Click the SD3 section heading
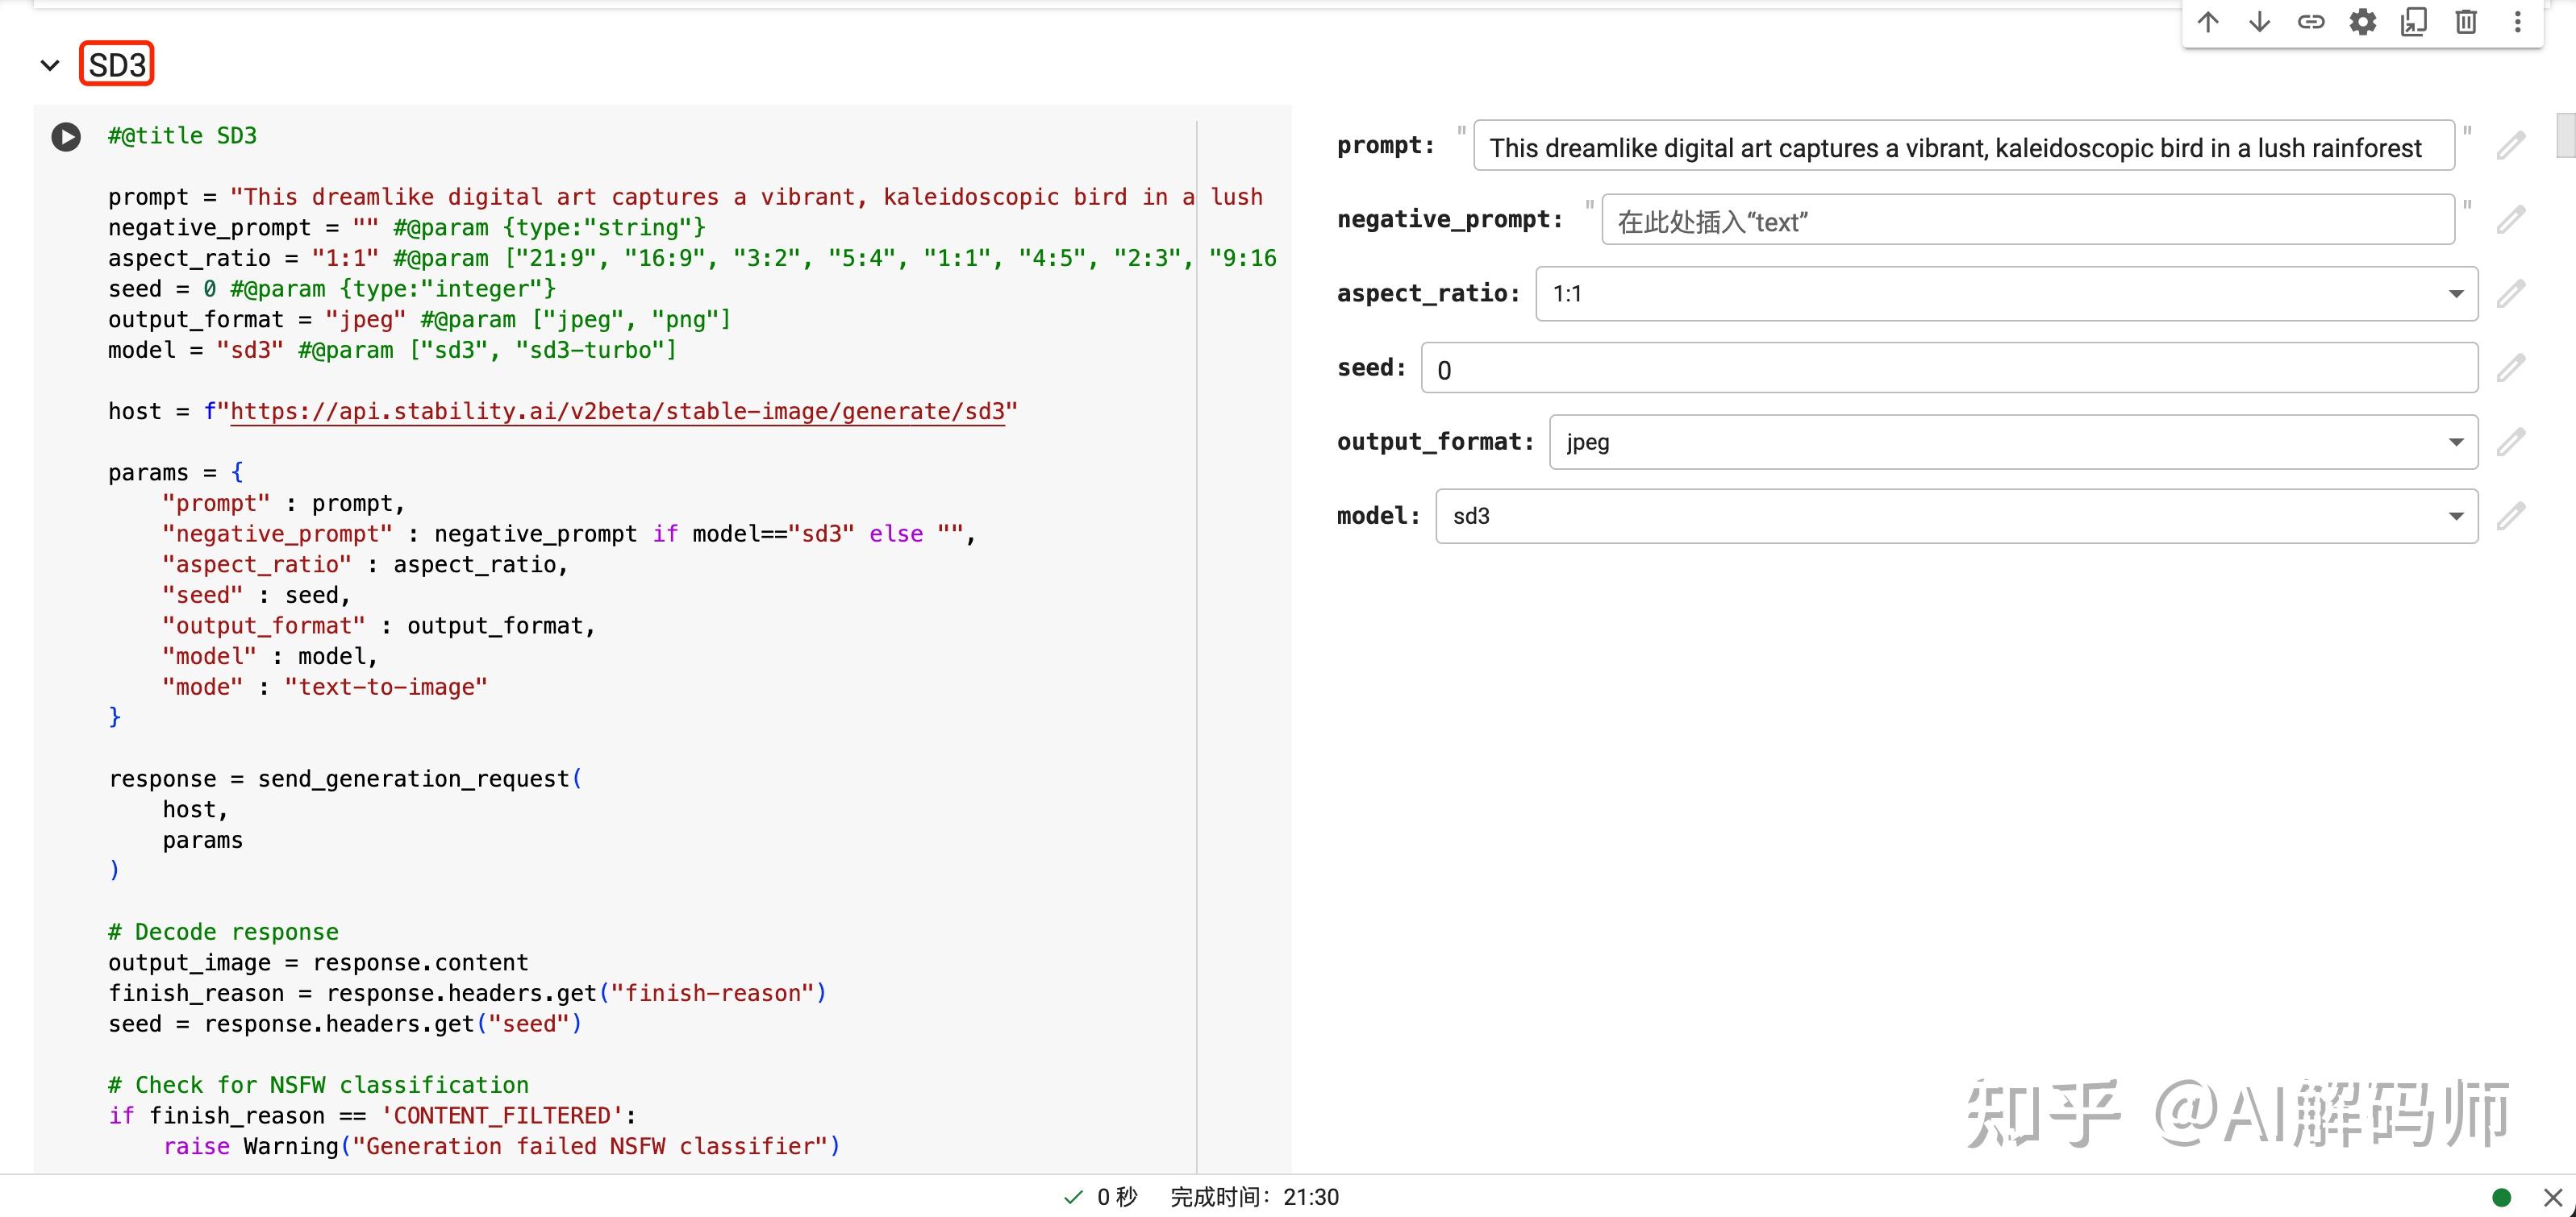The image size is (2576, 1217). point(117,65)
